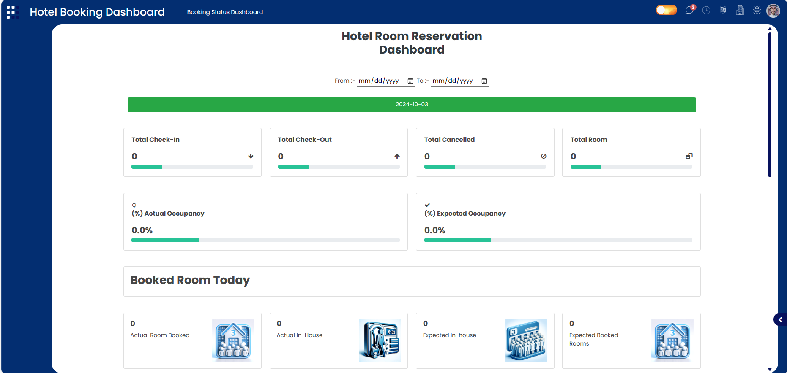Open the language translation icon
The image size is (787, 373).
coord(723,10)
